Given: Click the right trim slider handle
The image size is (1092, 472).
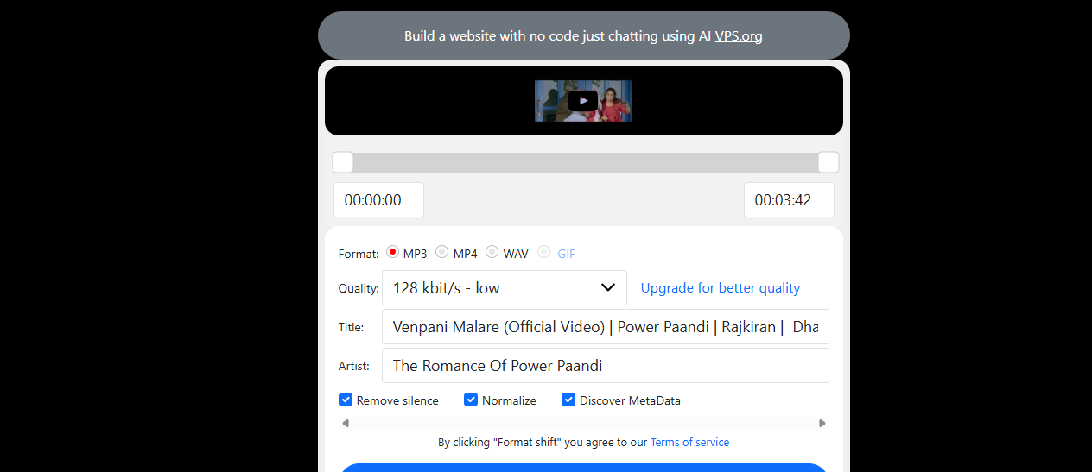Looking at the screenshot, I should point(828,162).
